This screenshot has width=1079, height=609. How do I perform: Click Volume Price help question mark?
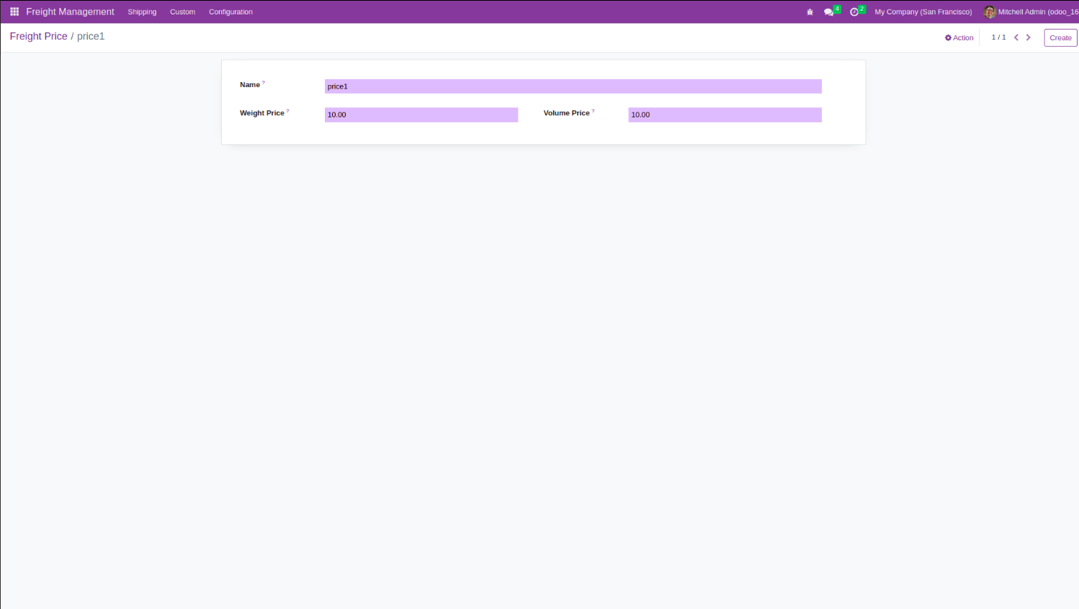(593, 111)
